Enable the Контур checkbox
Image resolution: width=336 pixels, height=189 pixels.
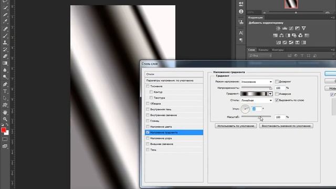(151, 92)
